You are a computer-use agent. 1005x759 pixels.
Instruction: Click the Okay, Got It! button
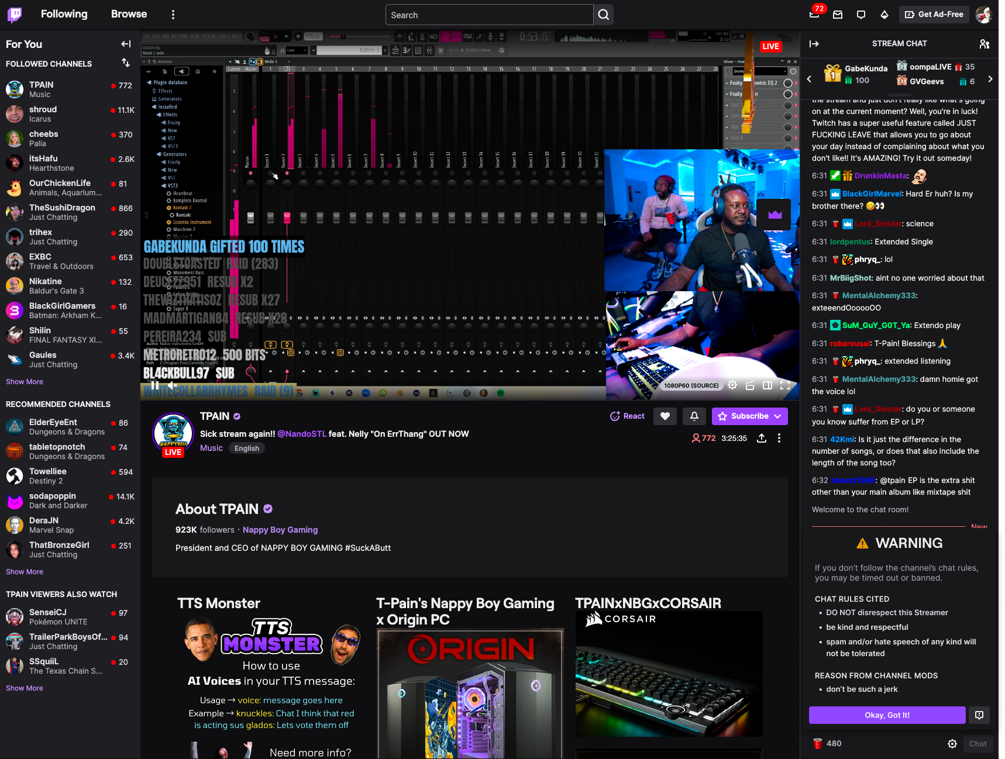pyautogui.click(x=887, y=715)
